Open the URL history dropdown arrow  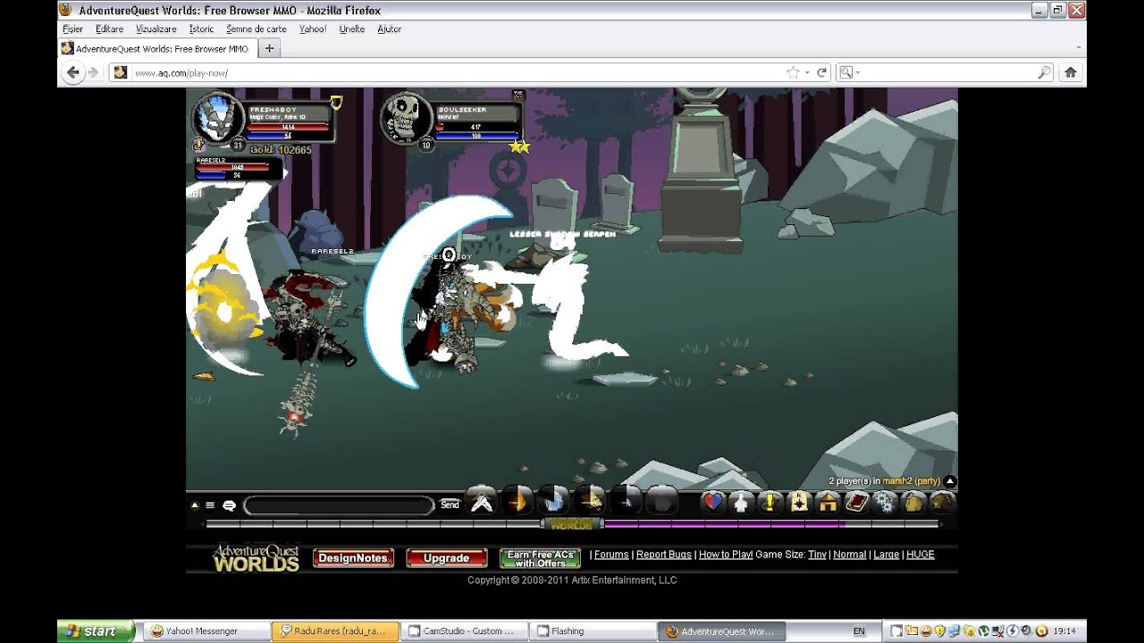click(807, 73)
